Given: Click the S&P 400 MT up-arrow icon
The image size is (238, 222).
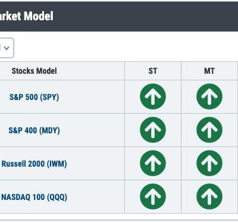Looking at the screenshot, I should point(209,130).
